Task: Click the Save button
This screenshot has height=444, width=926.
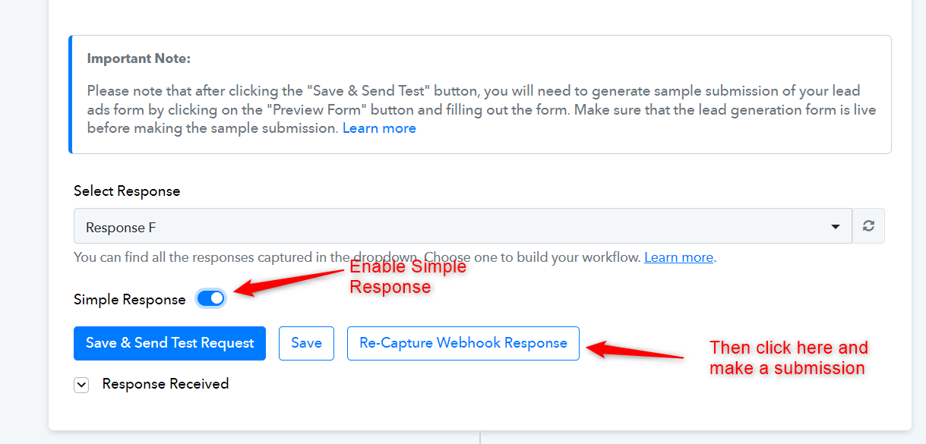Action: click(x=306, y=343)
